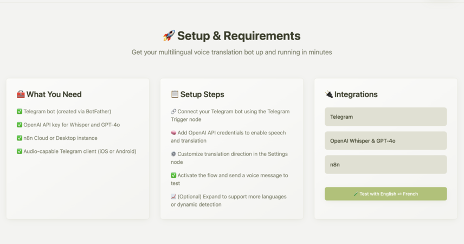Screen dimensions: 464x244
Task: Click the rocket icon beside Setup & Requirements
Action: point(169,36)
